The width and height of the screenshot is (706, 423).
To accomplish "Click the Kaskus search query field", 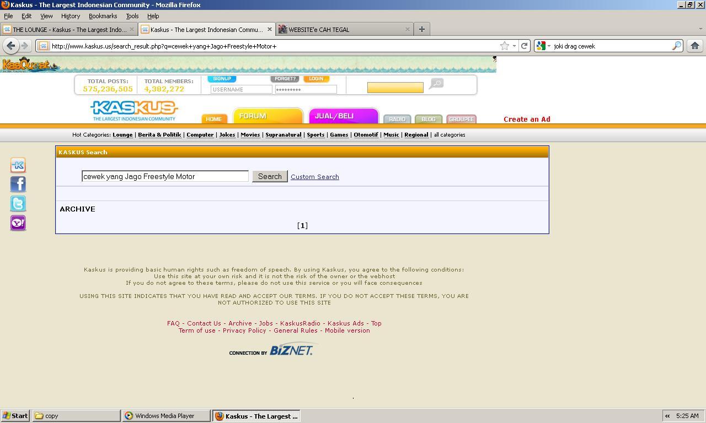I will coord(165,176).
